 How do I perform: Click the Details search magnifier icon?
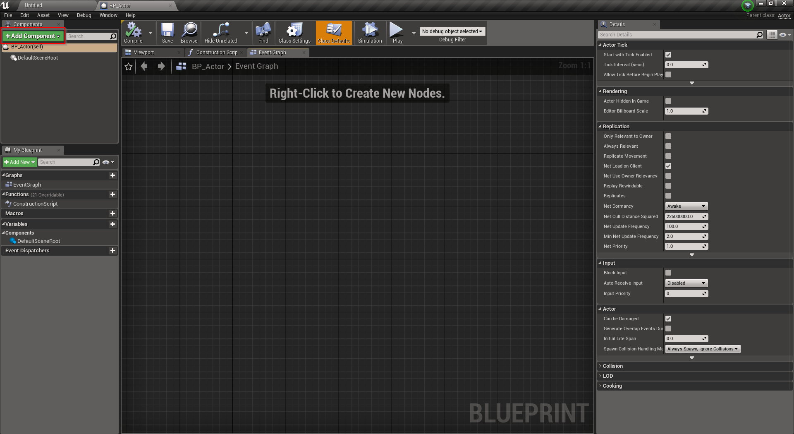(x=759, y=35)
